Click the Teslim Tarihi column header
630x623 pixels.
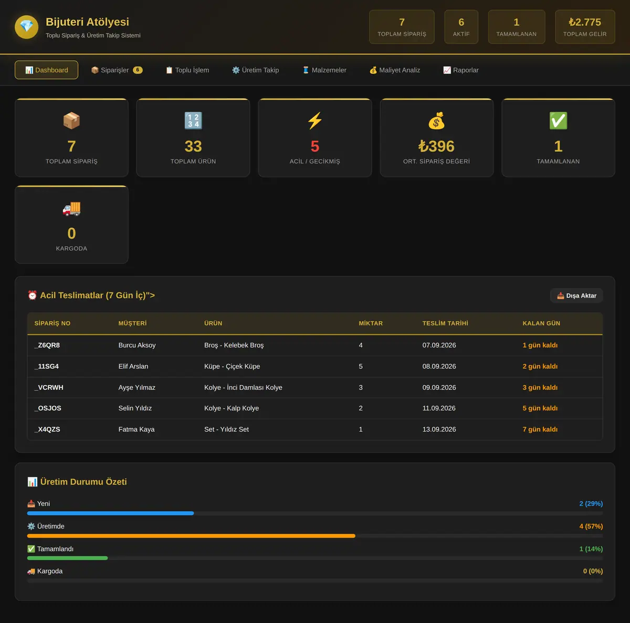tap(445, 323)
